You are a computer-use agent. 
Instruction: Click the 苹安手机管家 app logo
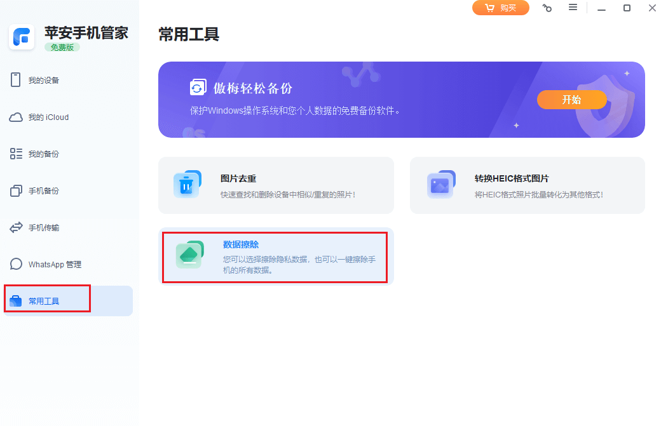(x=22, y=37)
